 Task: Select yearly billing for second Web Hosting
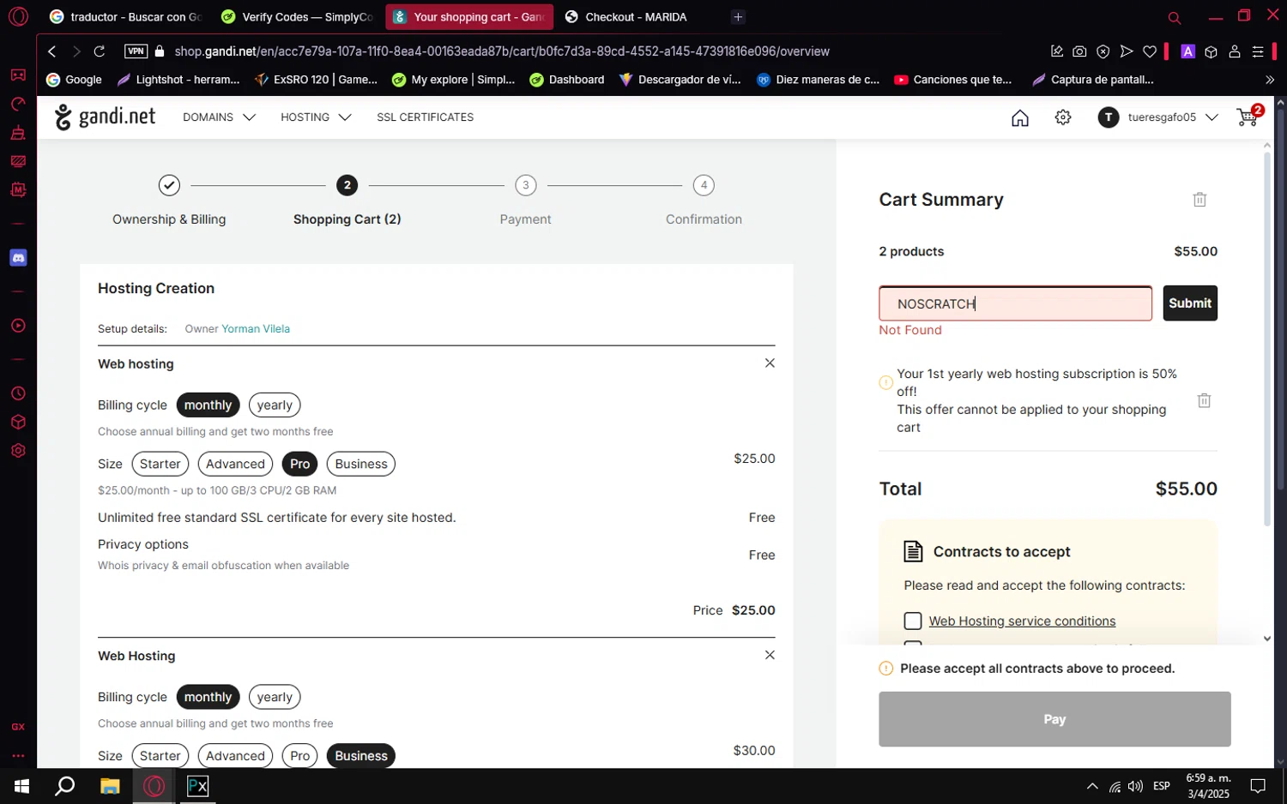275,697
